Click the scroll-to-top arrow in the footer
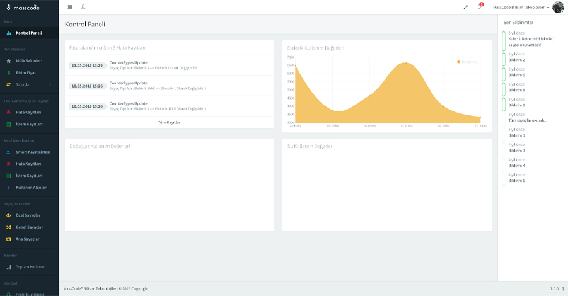The height and width of the screenshot is (296, 568). (563, 289)
